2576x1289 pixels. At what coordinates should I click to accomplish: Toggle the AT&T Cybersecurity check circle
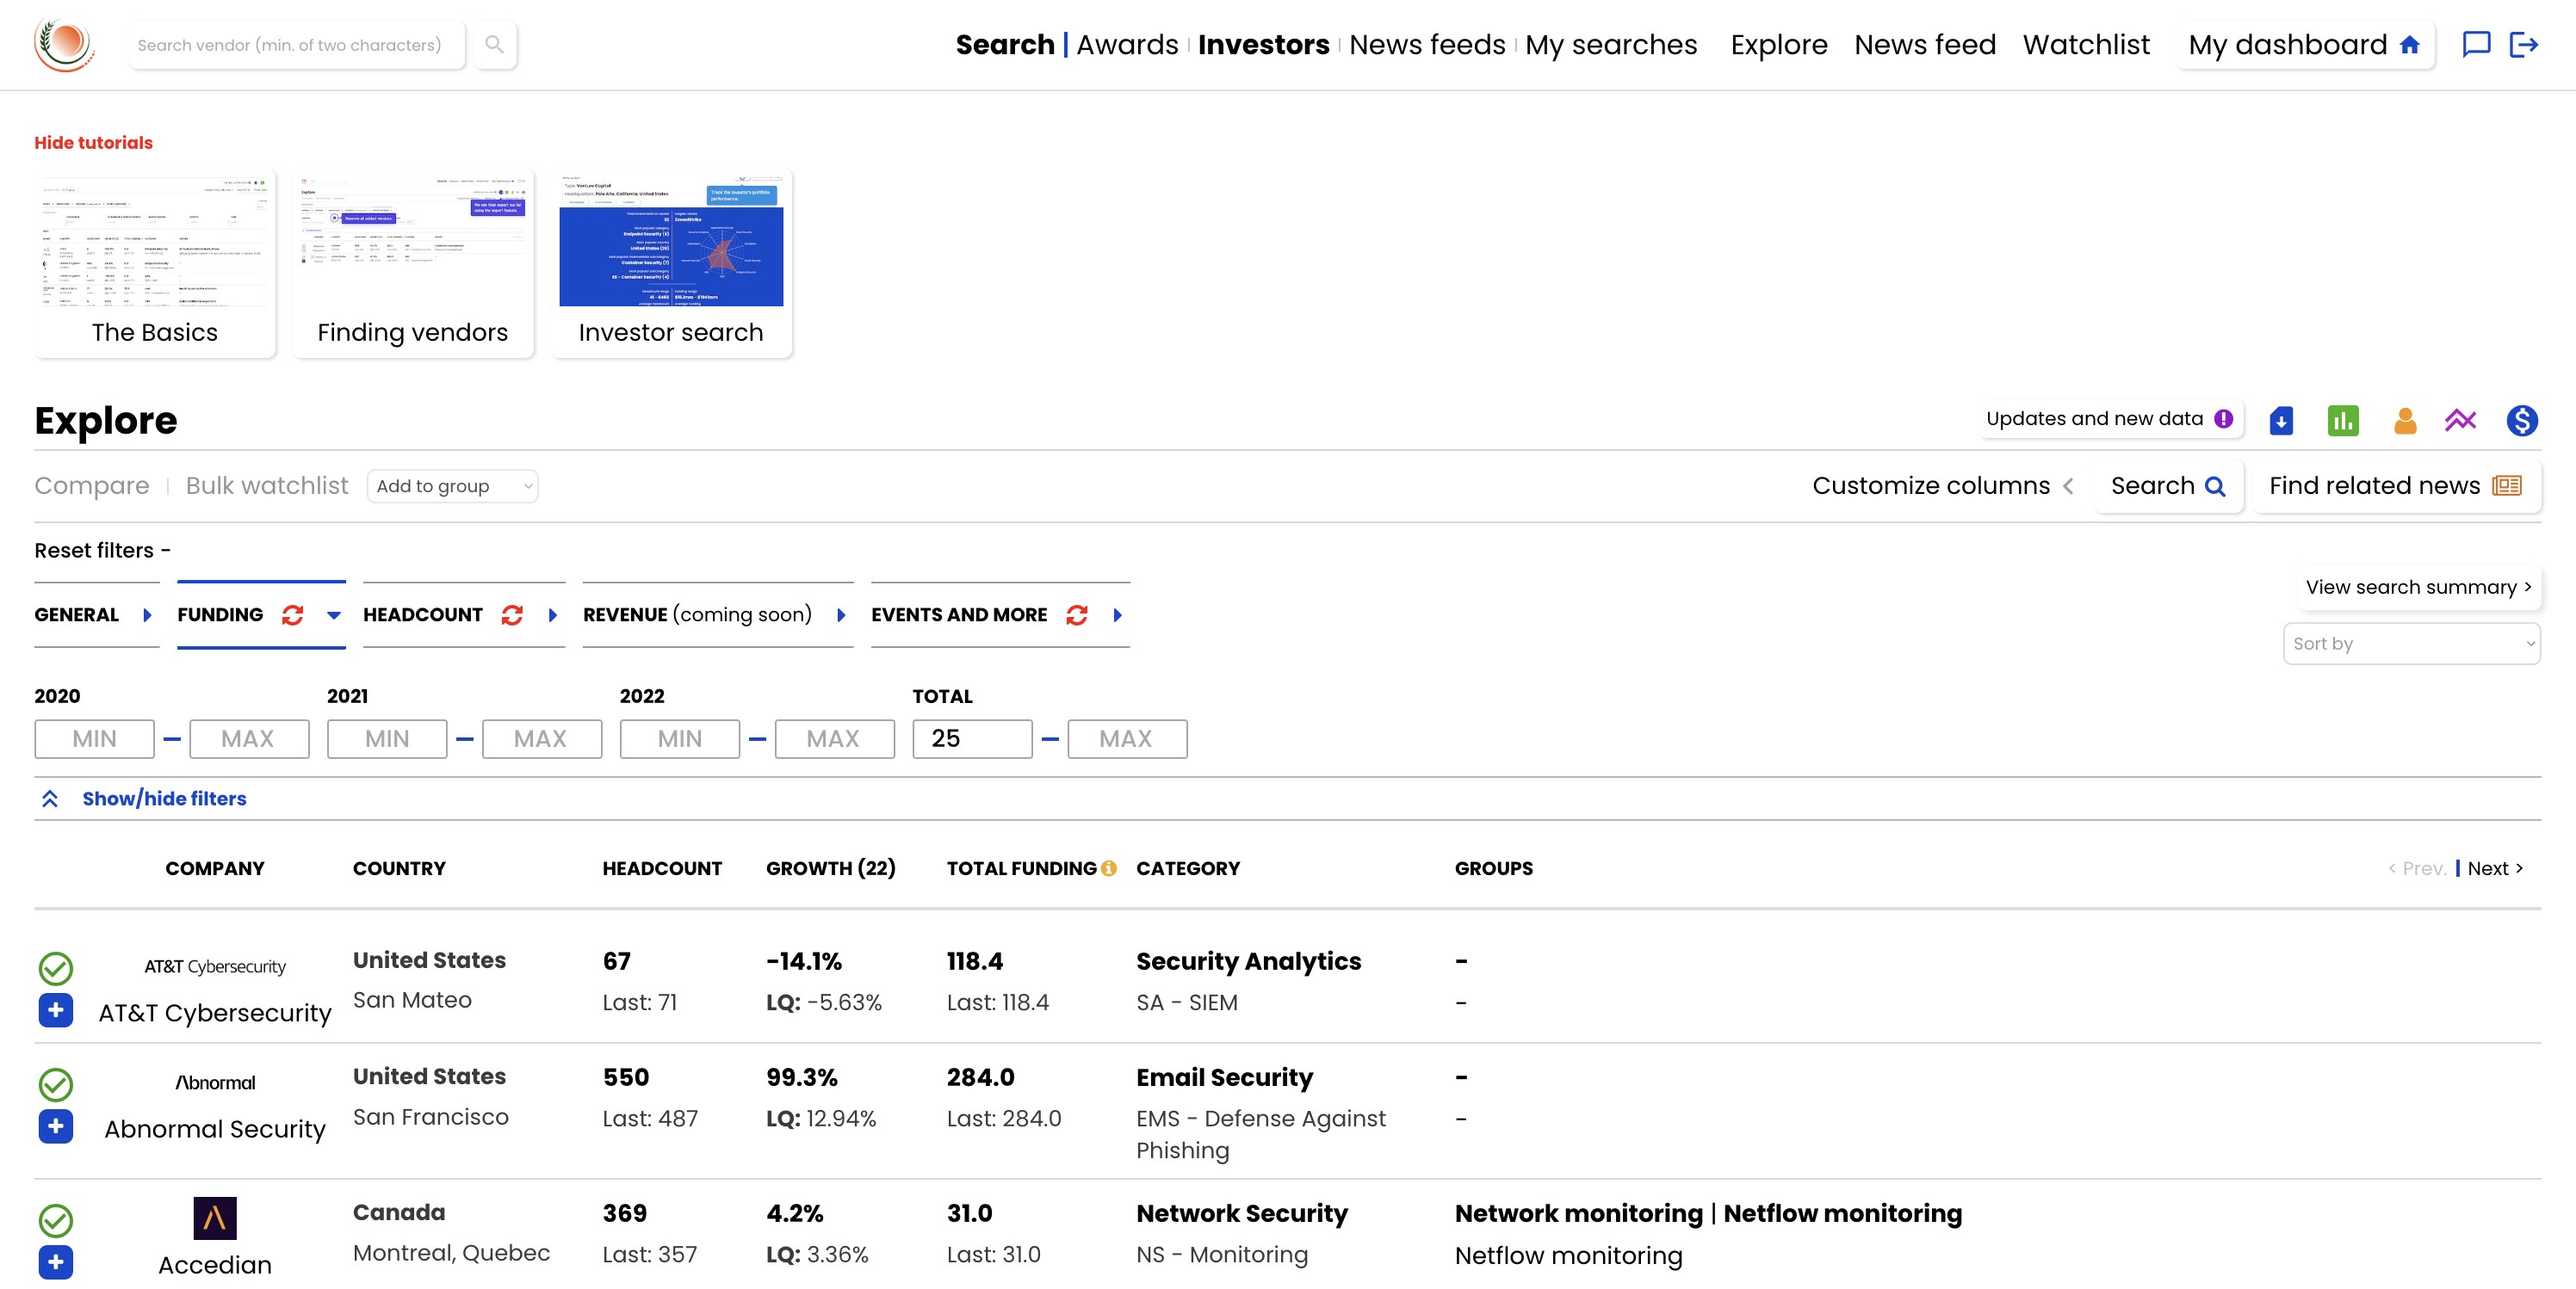[56, 967]
